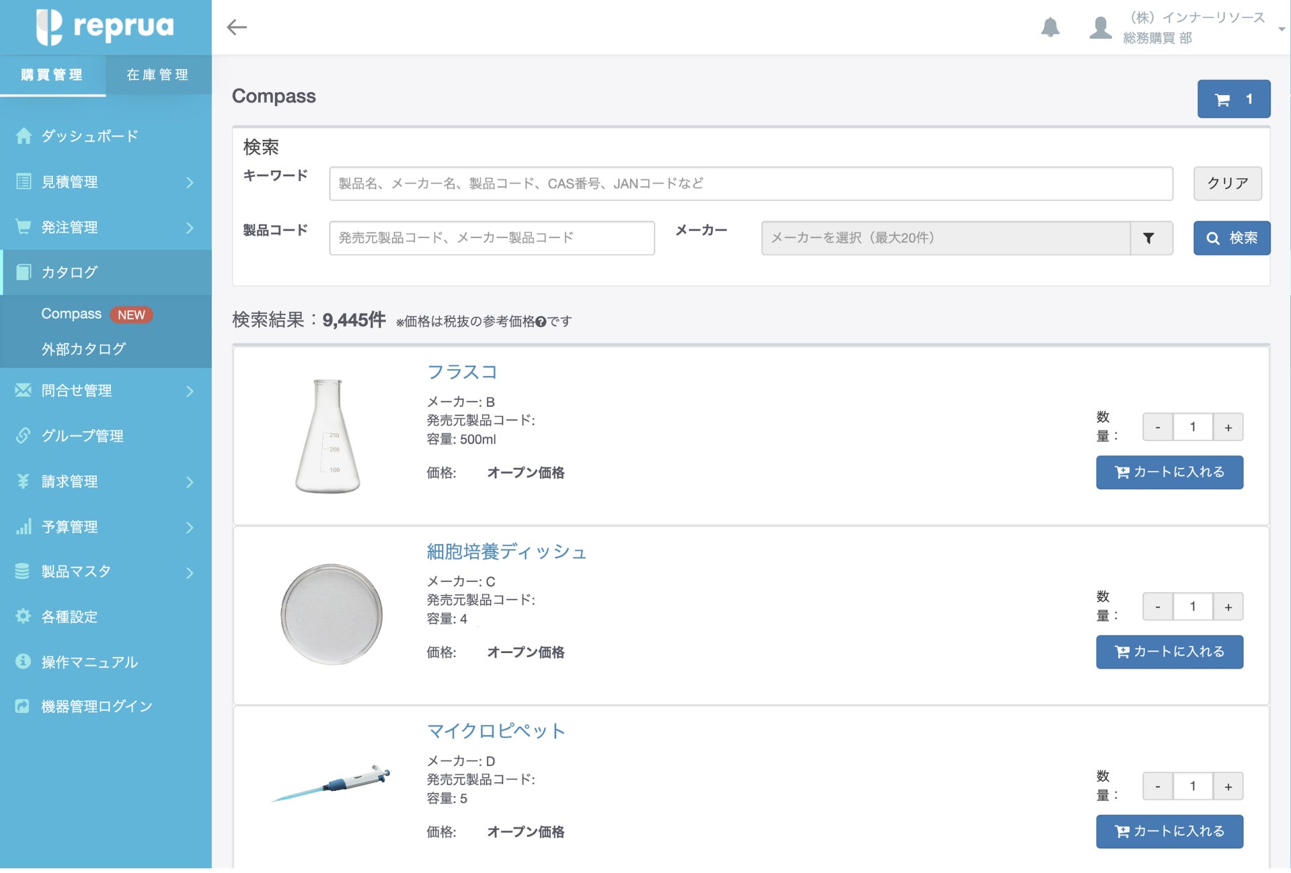This screenshot has height=873, width=1291.
Task: Add 細胞培養ディッシュ to cart
Action: pos(1169,652)
